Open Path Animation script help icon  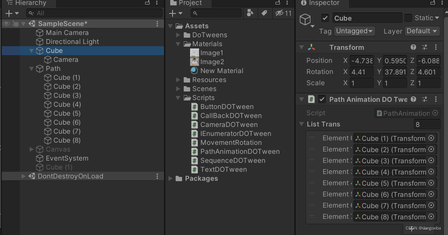[413, 99]
